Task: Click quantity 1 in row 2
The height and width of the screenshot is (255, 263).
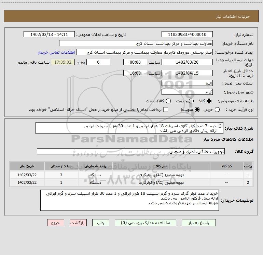Action: point(61,182)
